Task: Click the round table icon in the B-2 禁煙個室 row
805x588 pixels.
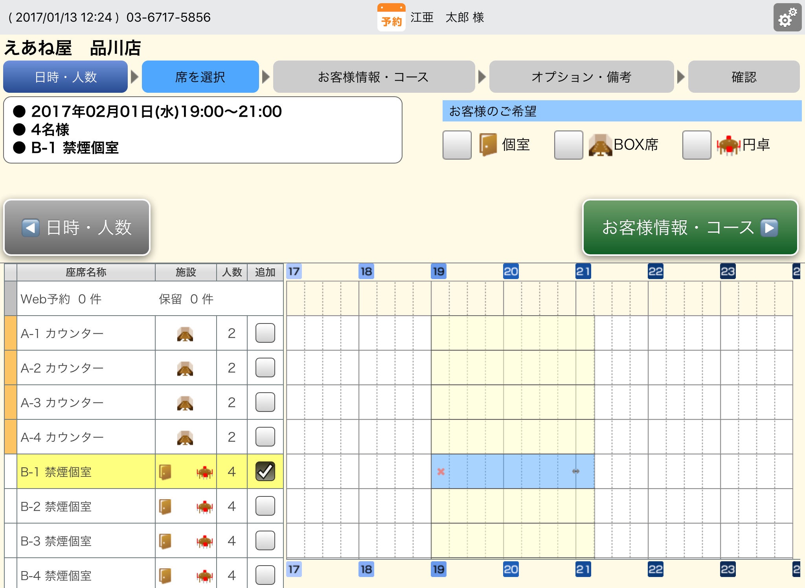Action: click(x=205, y=507)
